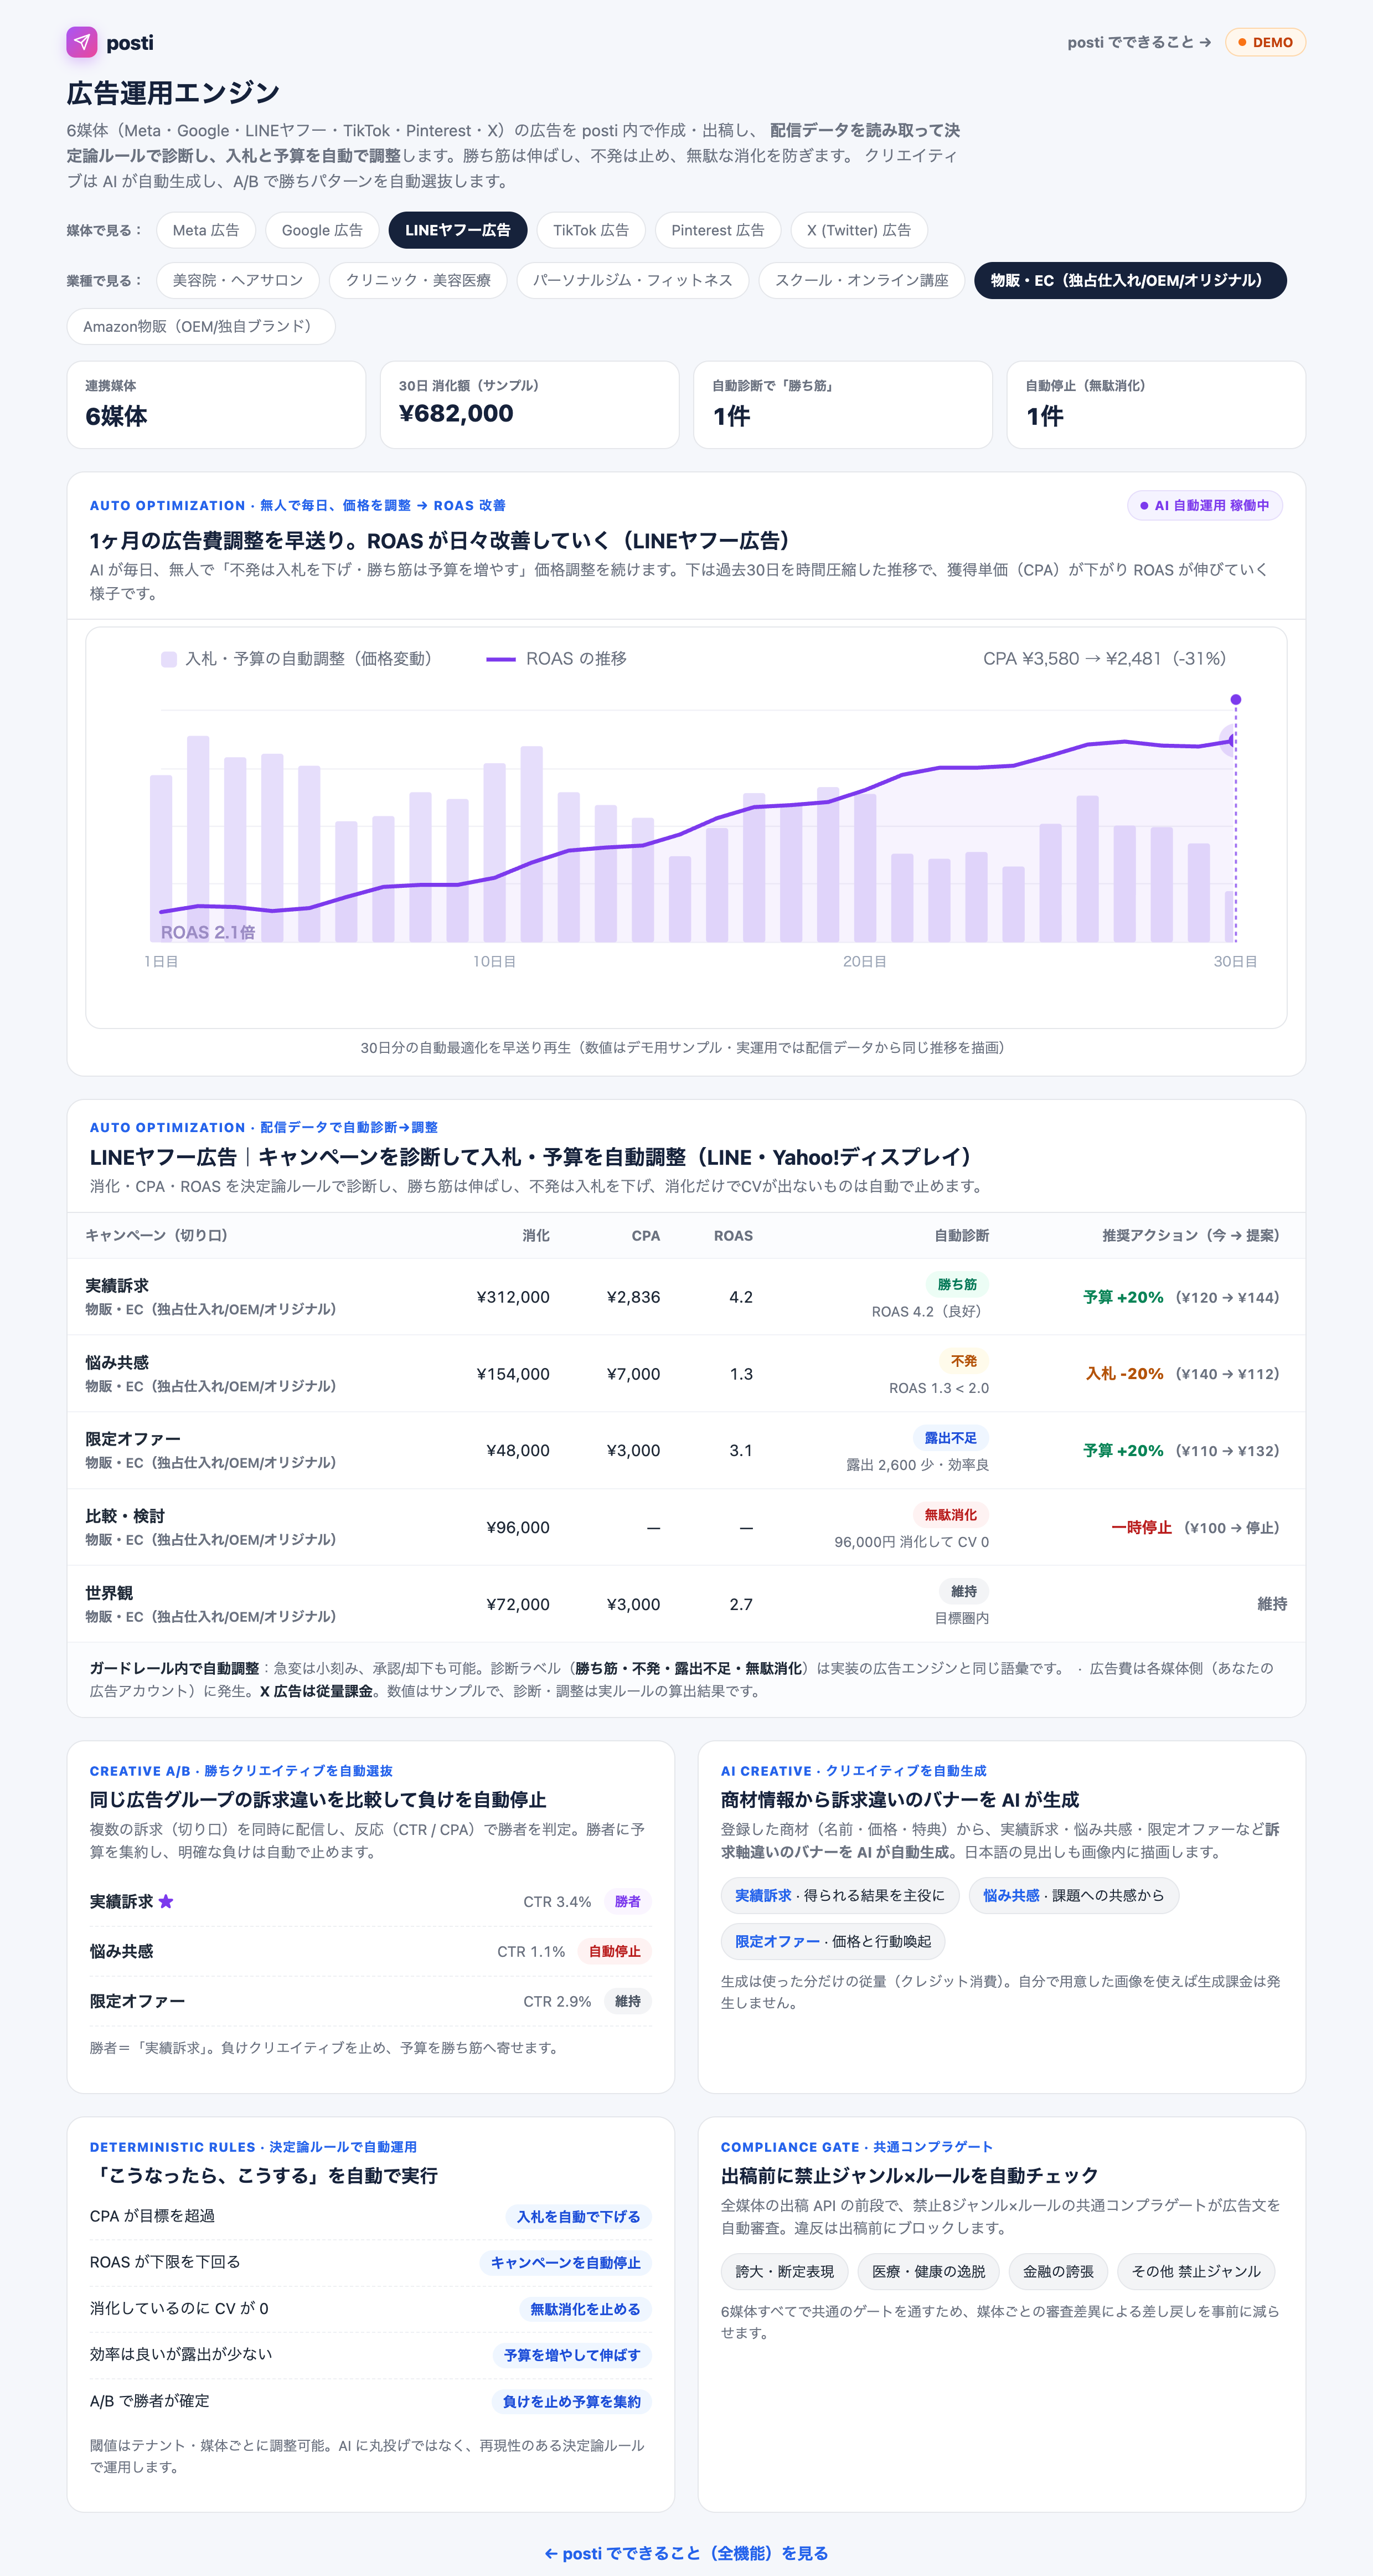Screen dimensions: 1373x2576
Task: Filter by スクール・オンライン講座 industry
Action: pyautogui.click(x=861, y=280)
